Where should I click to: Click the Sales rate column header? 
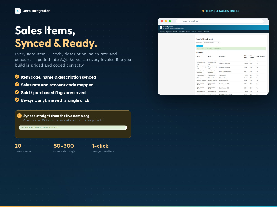pyautogui.click(x=245, y=57)
